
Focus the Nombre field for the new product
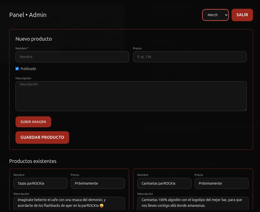click(72, 57)
